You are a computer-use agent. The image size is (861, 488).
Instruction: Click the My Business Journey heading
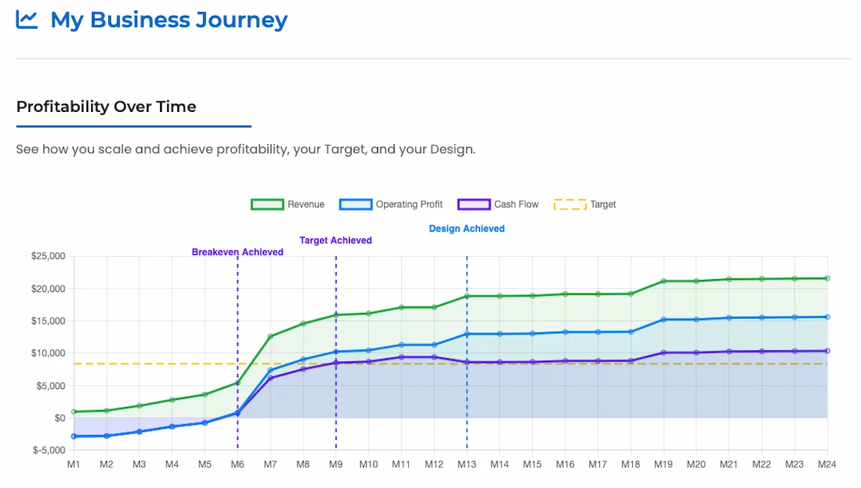tap(169, 20)
